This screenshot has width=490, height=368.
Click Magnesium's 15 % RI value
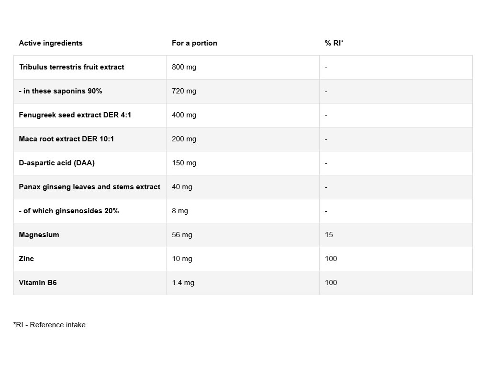point(329,235)
